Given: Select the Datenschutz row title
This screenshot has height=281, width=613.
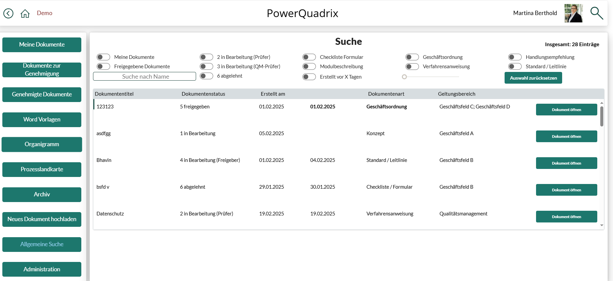Looking at the screenshot, I should (x=110, y=214).
